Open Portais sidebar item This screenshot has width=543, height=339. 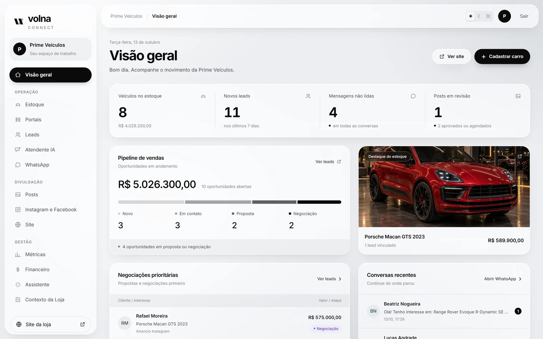coord(51,120)
